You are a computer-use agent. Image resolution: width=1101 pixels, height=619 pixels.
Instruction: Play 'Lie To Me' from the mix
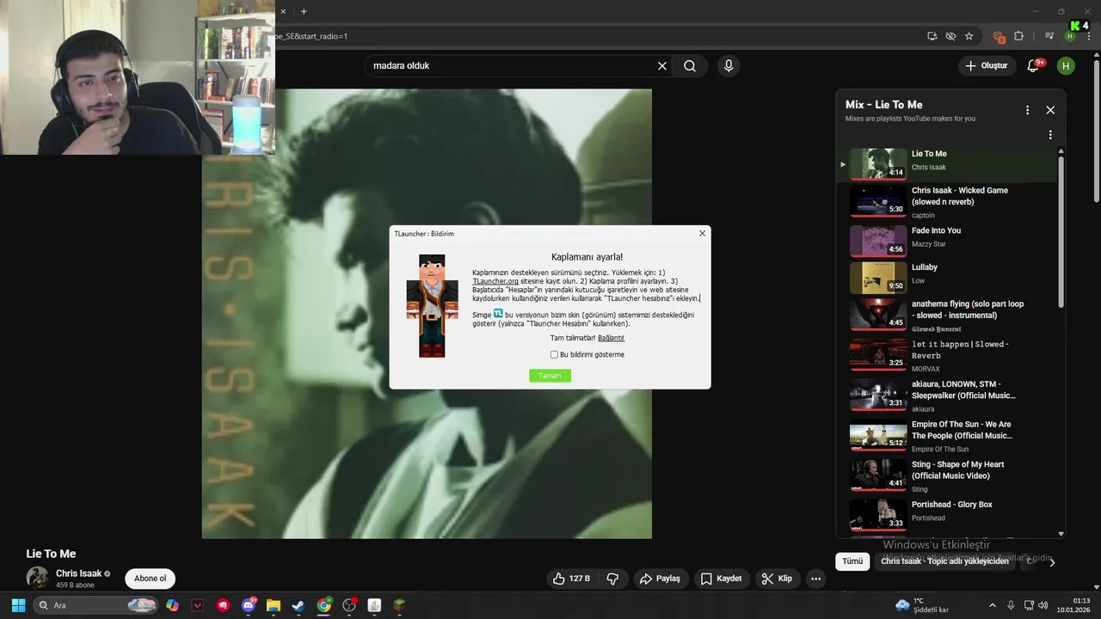[945, 163]
